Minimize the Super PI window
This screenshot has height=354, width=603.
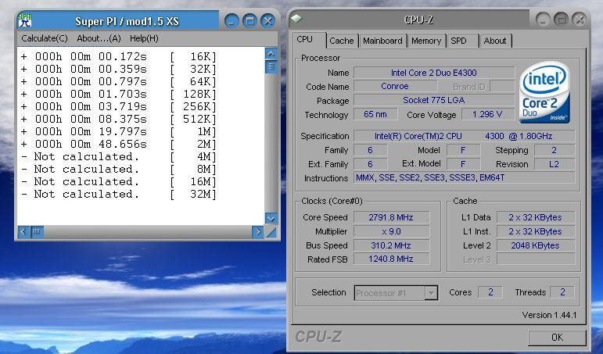click(232, 21)
